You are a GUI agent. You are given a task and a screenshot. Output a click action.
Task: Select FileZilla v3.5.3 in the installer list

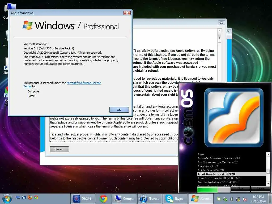pyautogui.click(x=208, y=166)
